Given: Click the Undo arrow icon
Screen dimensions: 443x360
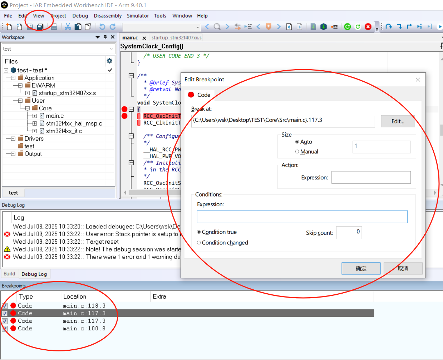Looking at the screenshot, I should pyautogui.click(x=102, y=27).
